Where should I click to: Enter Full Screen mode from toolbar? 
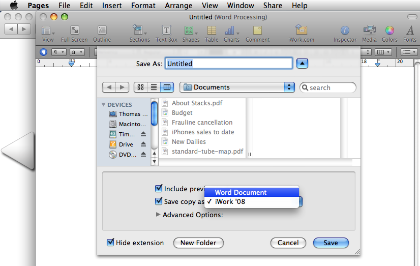pyautogui.click(x=74, y=34)
